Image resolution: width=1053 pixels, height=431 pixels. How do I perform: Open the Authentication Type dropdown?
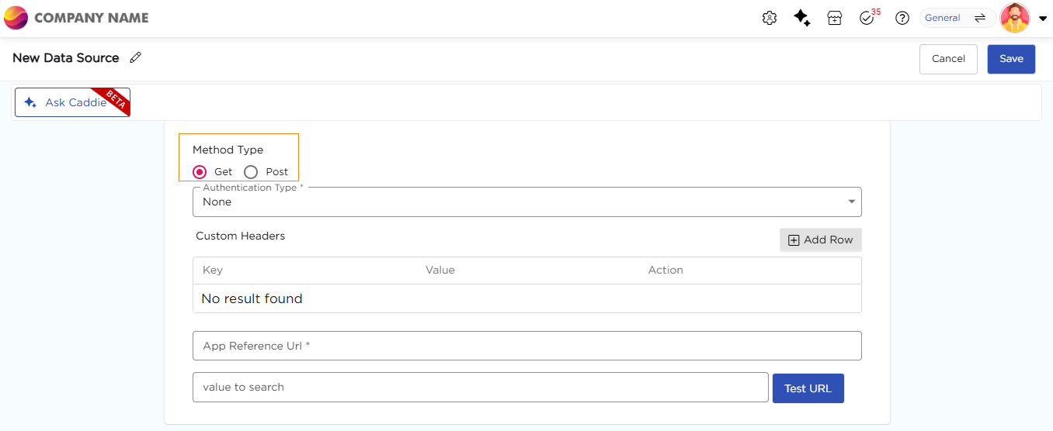point(526,202)
